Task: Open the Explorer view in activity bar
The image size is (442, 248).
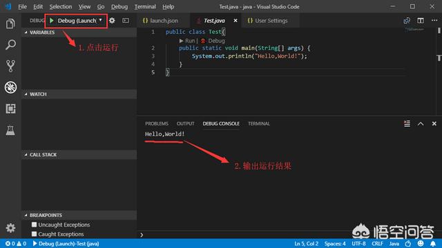Action: pos(10,24)
